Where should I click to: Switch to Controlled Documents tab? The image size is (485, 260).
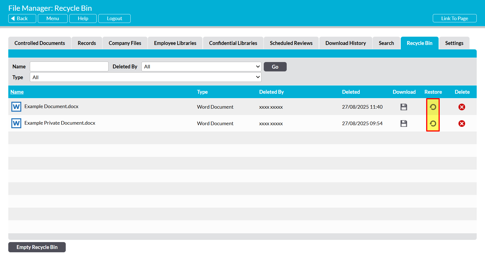pyautogui.click(x=40, y=43)
